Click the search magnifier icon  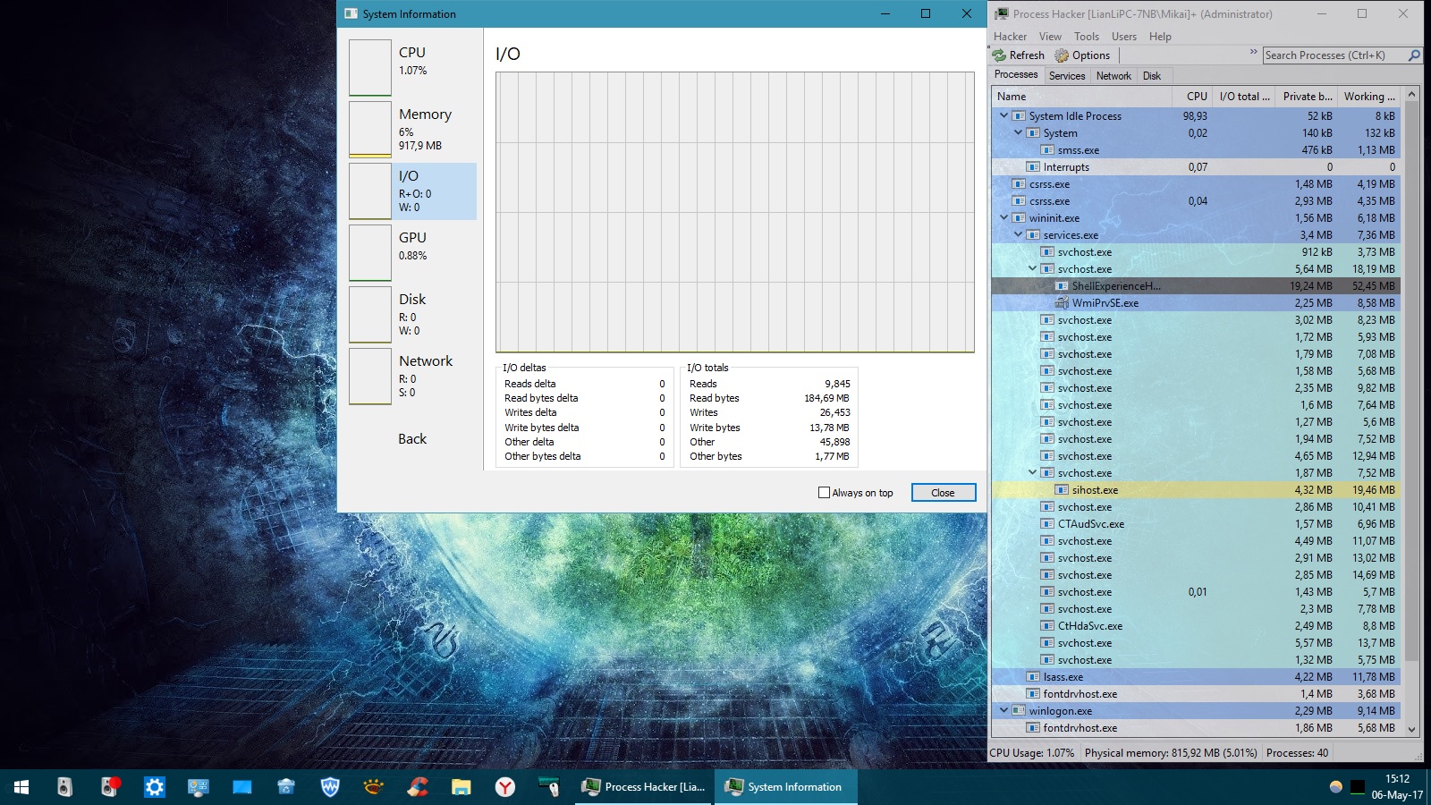coord(1414,55)
